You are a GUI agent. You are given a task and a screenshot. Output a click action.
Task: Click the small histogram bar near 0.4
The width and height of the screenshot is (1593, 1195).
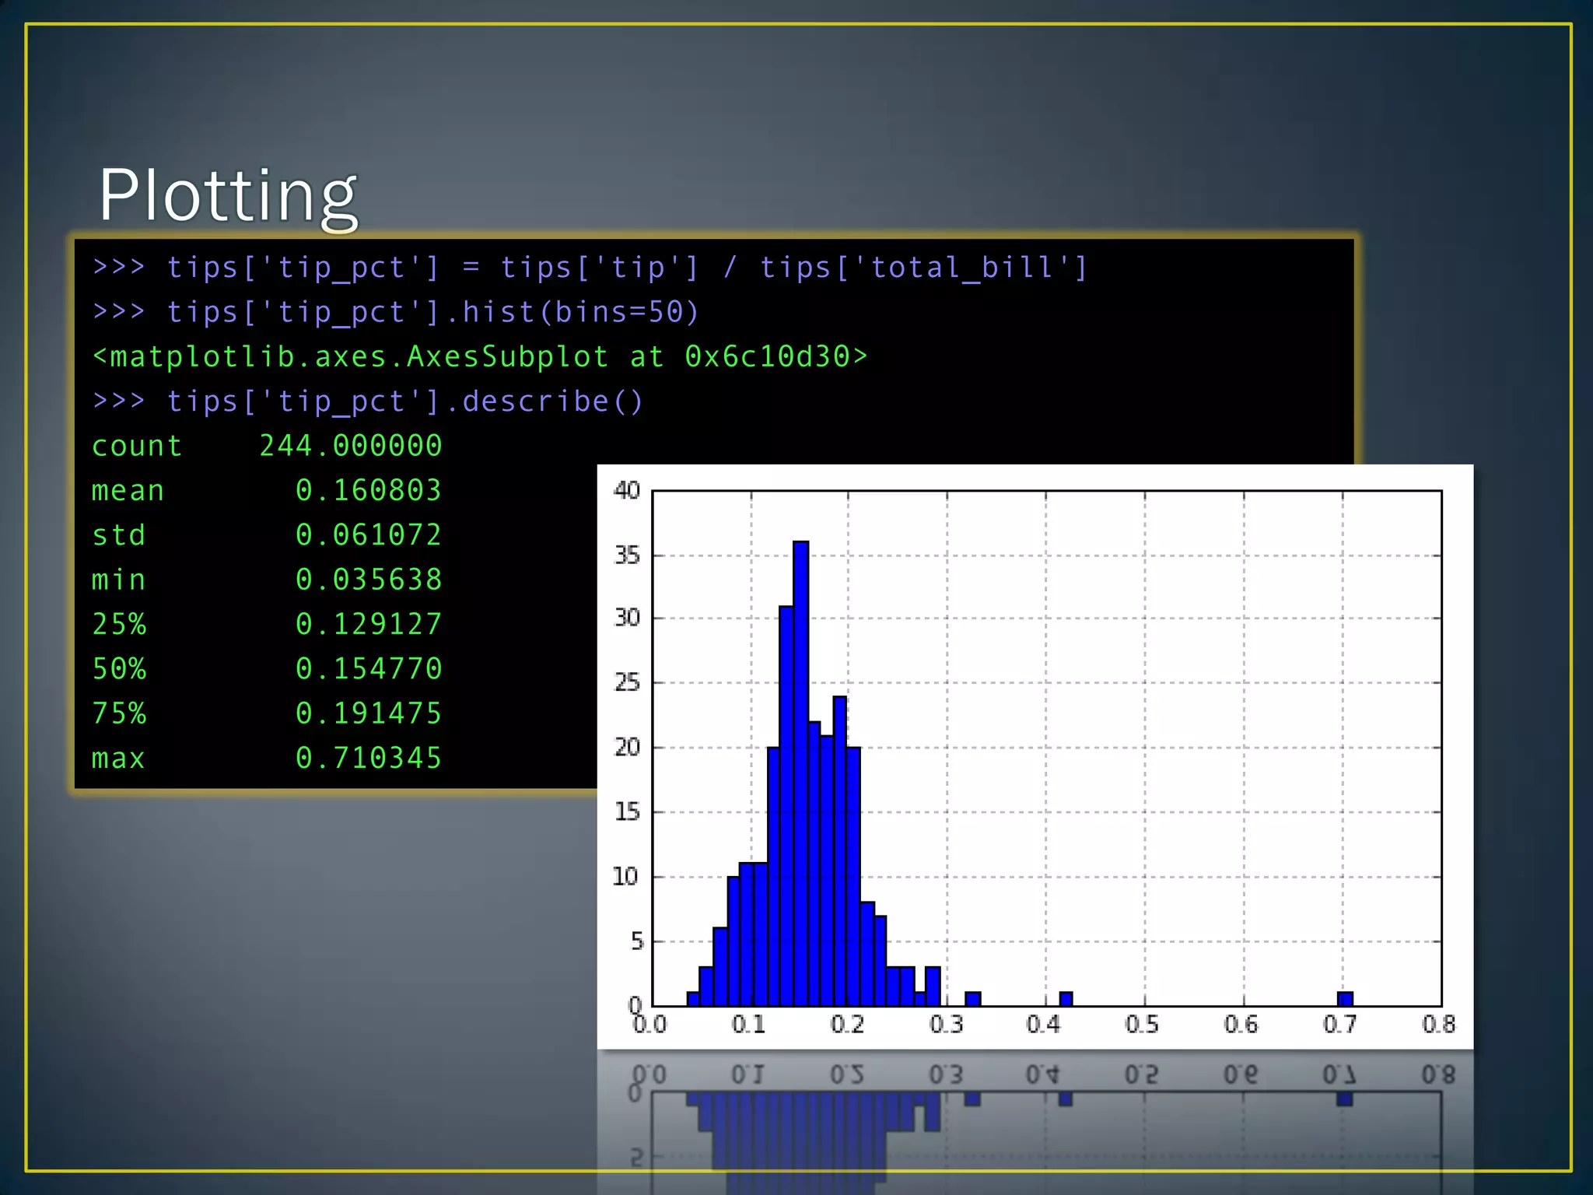pyautogui.click(x=1066, y=999)
